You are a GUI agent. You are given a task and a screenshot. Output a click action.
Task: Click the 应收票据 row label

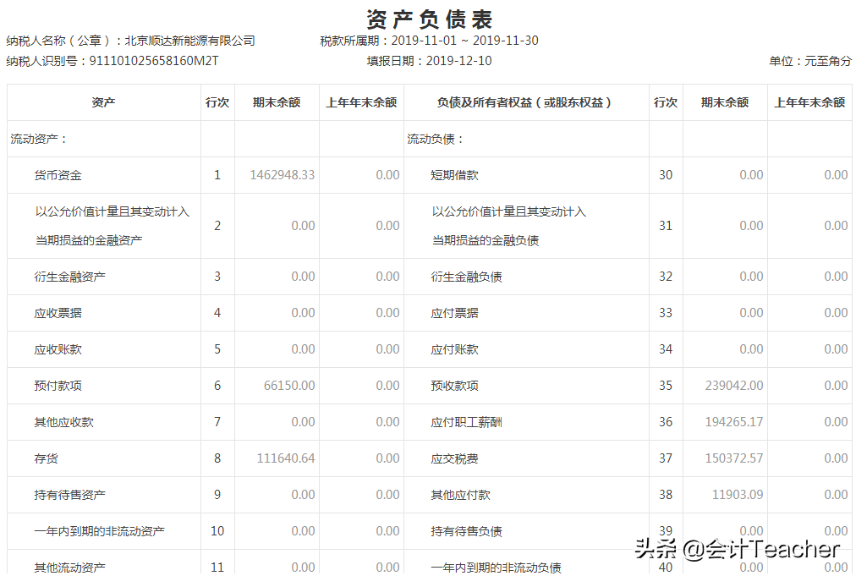(x=58, y=313)
